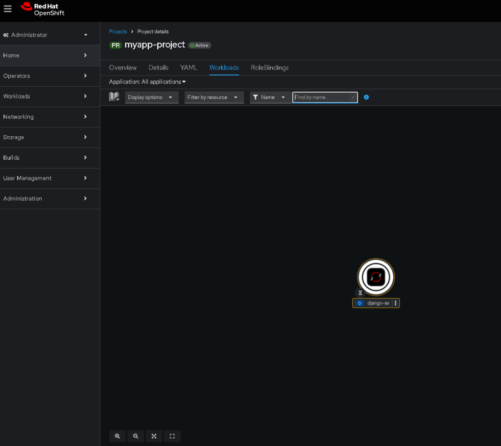Expand the Operators navigation section

pyautogui.click(x=50, y=76)
